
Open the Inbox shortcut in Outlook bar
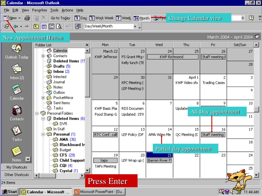(x=17, y=72)
